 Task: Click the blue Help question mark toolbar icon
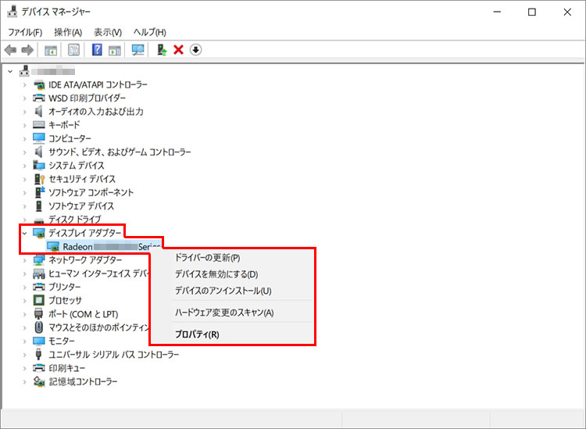[x=97, y=50]
